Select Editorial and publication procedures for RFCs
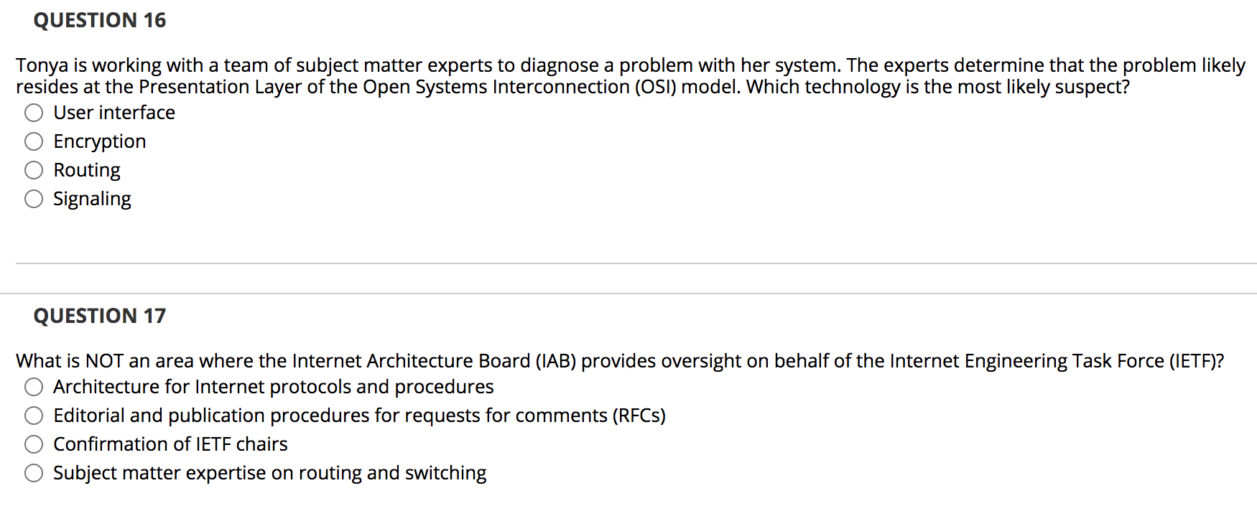This screenshot has height=511, width=1257. click(34, 416)
